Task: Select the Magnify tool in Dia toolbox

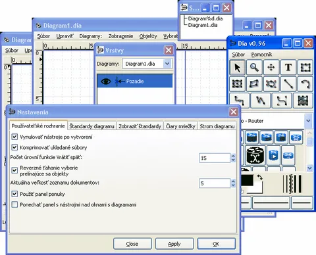Action: (254, 67)
